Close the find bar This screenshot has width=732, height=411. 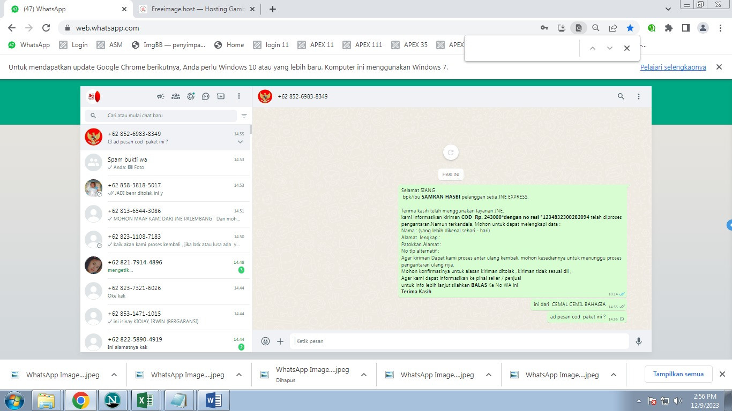pos(626,48)
